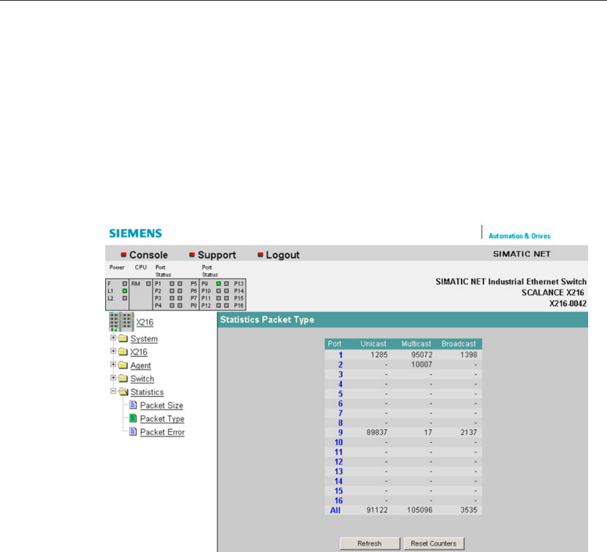Click the Switch folder icon

click(x=123, y=379)
